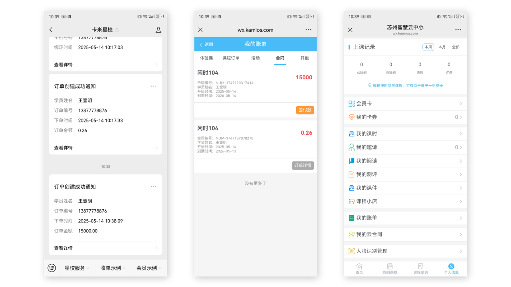Screen dimensions: 511x287
Task: Open the profile icon in 卡米星校 header
Action: (x=158, y=30)
